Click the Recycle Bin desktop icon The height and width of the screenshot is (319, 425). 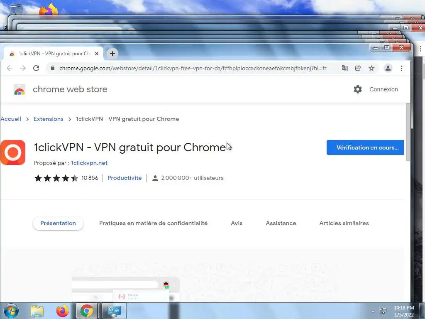pyautogui.click(x=16, y=9)
